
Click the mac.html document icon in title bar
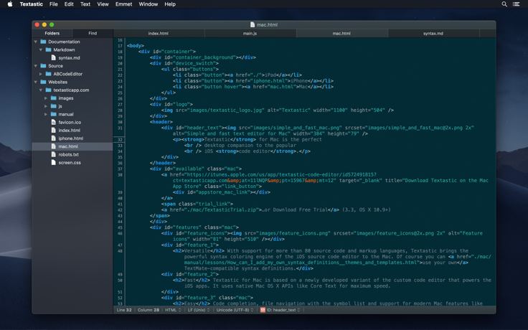click(253, 24)
